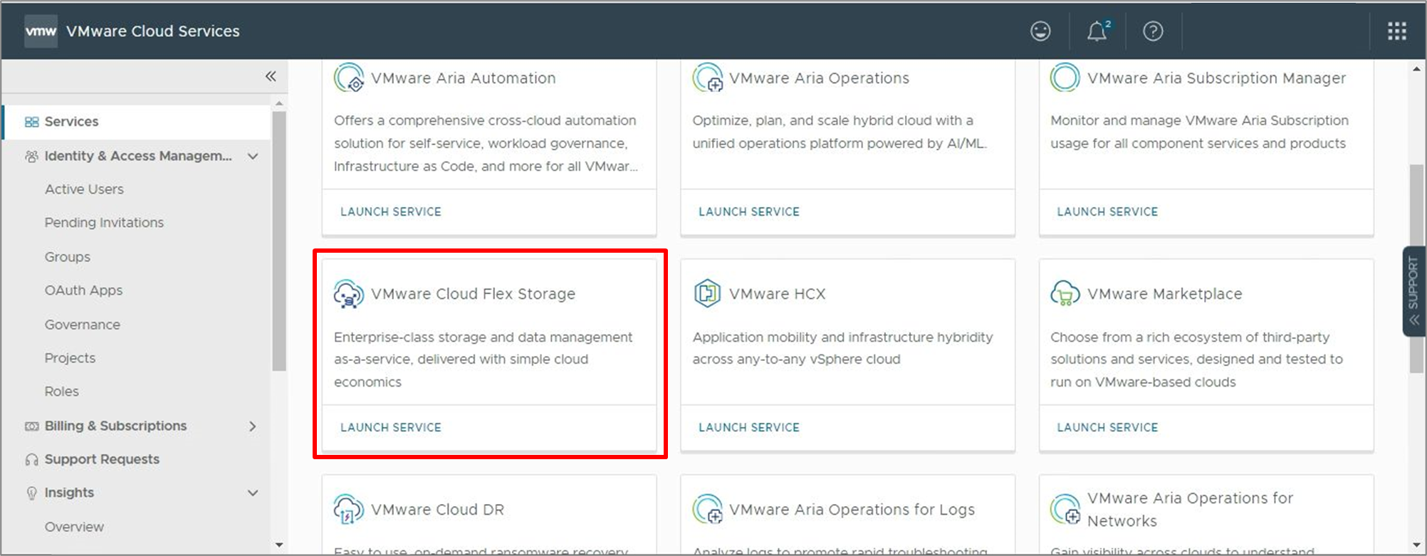This screenshot has width=1427, height=556.
Task: Collapse Identity & Access Management section
Action: (253, 156)
